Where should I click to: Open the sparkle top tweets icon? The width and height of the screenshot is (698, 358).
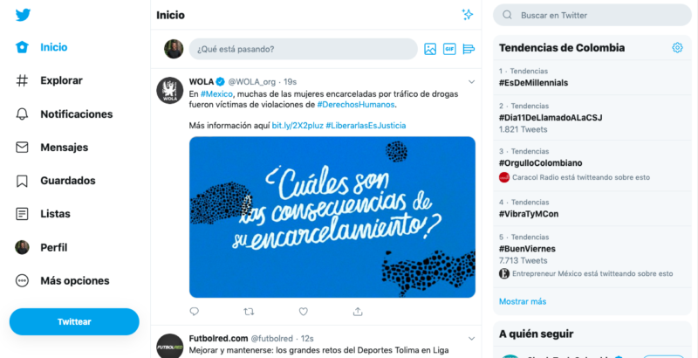pyautogui.click(x=467, y=15)
